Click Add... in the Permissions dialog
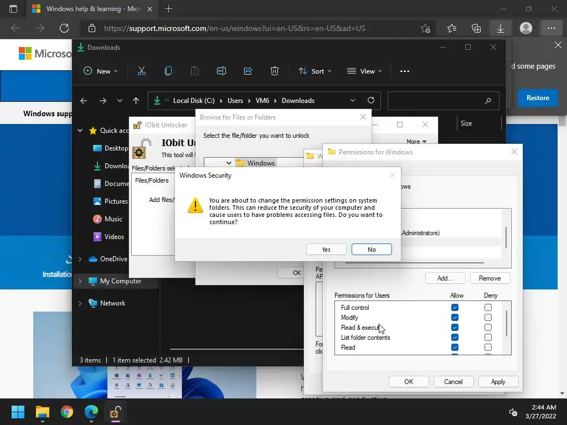Viewport: 567px width, 425px height. coord(445,278)
